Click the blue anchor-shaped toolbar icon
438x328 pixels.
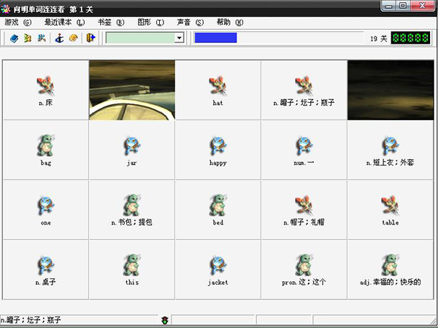[x=59, y=38]
